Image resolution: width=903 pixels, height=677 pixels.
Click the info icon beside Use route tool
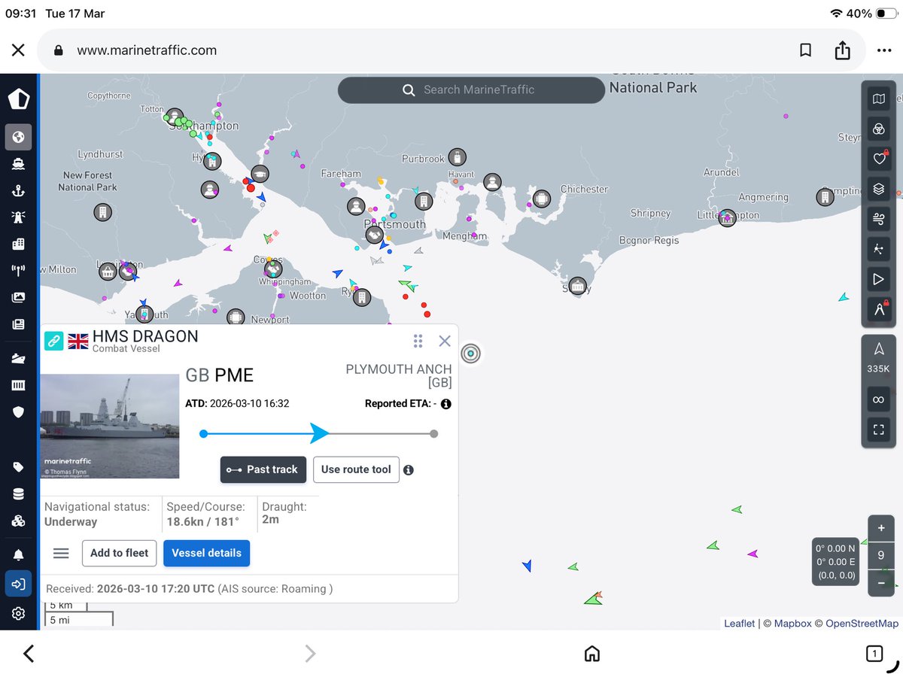(x=409, y=469)
